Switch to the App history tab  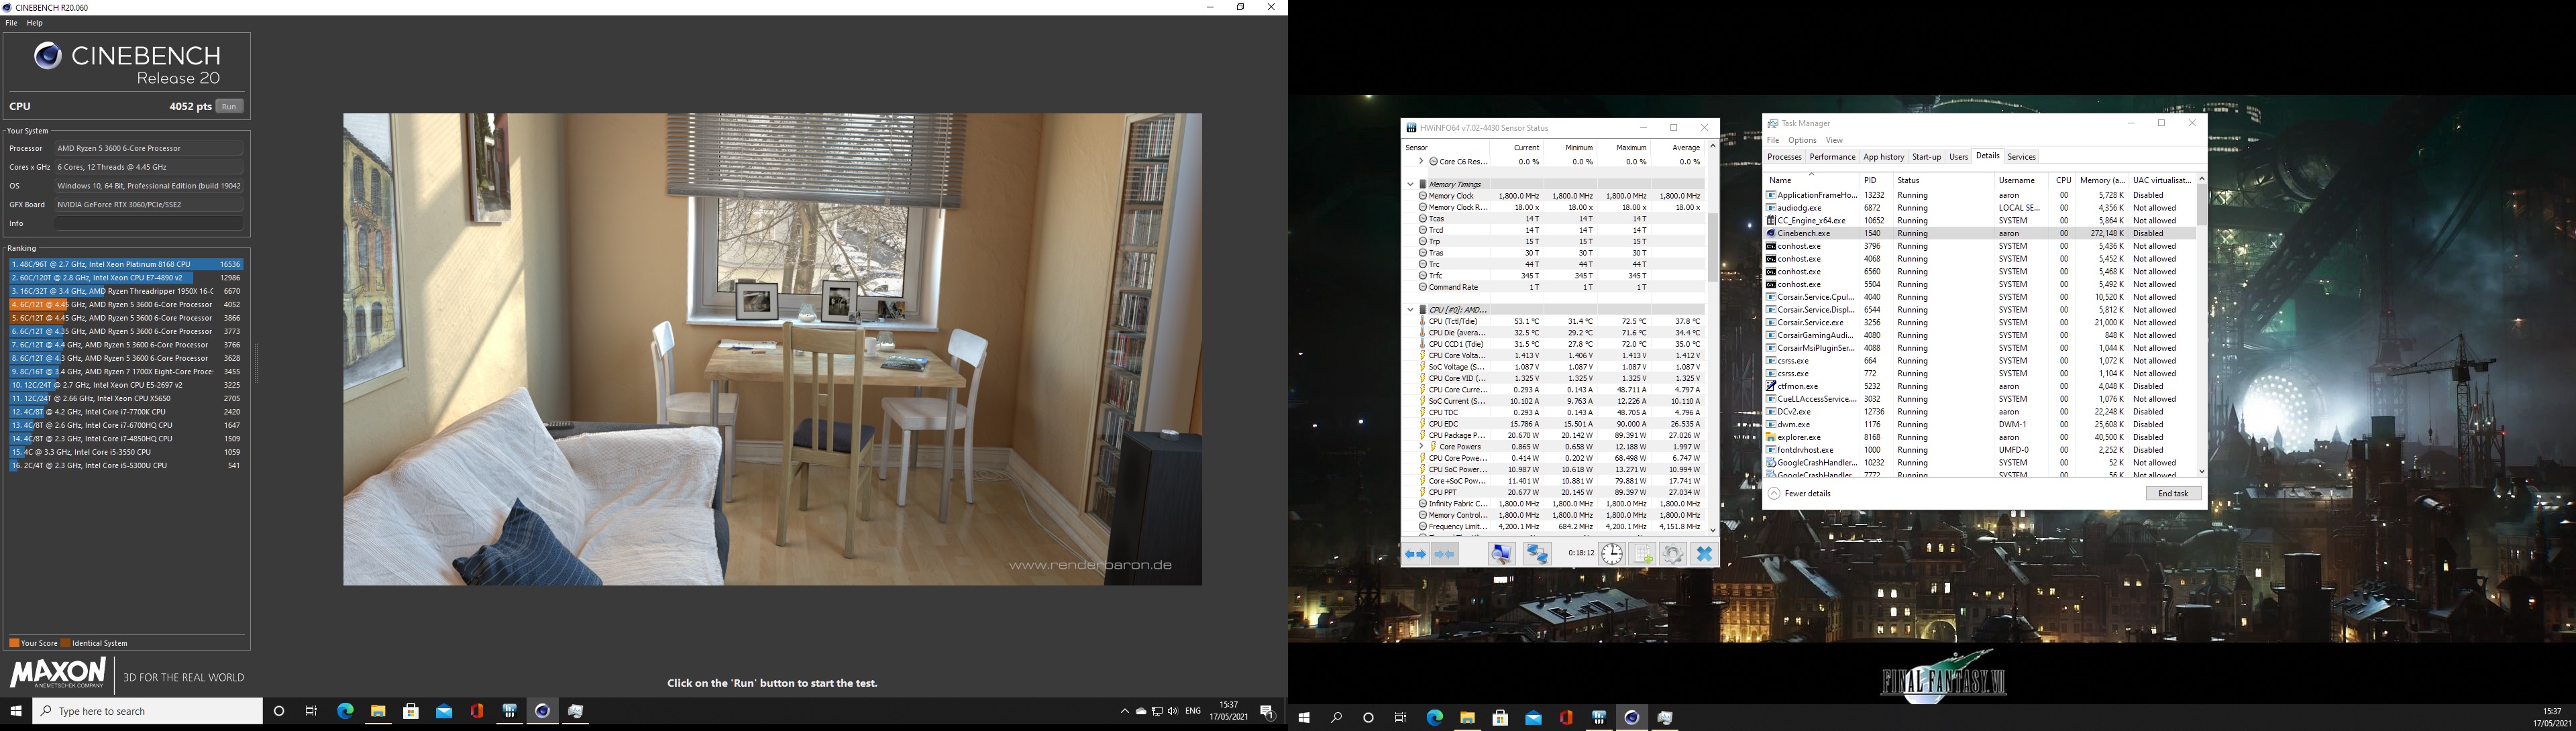click(x=1884, y=157)
